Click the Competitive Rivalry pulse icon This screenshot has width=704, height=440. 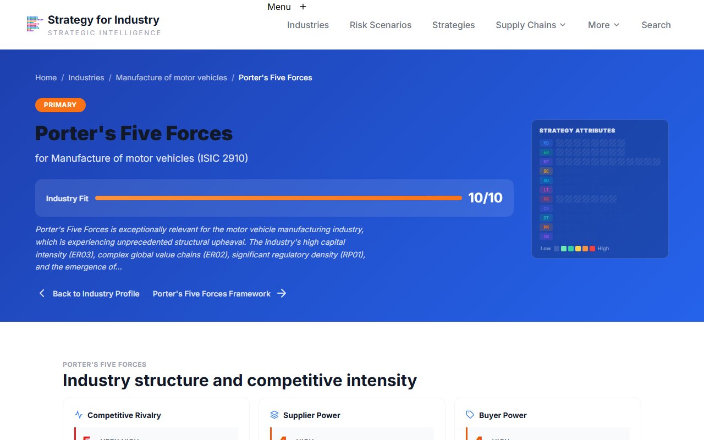79,415
